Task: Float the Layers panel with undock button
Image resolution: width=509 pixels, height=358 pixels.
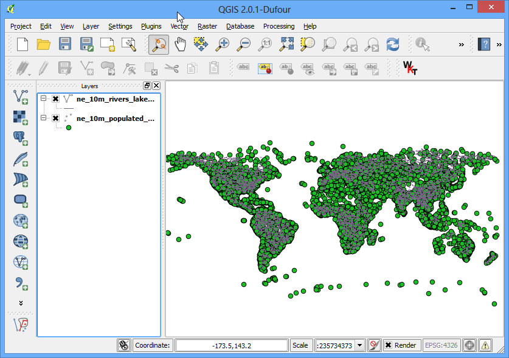Action: pyautogui.click(x=147, y=86)
